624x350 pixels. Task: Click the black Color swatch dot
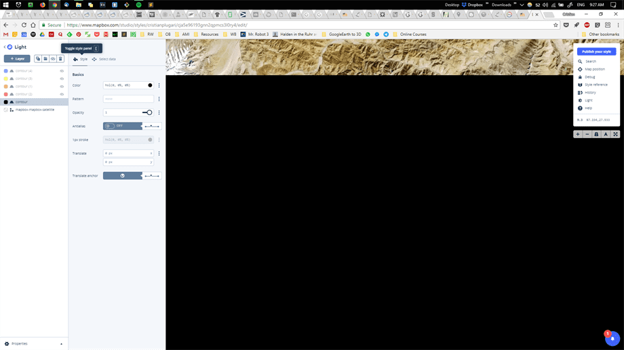tap(150, 85)
